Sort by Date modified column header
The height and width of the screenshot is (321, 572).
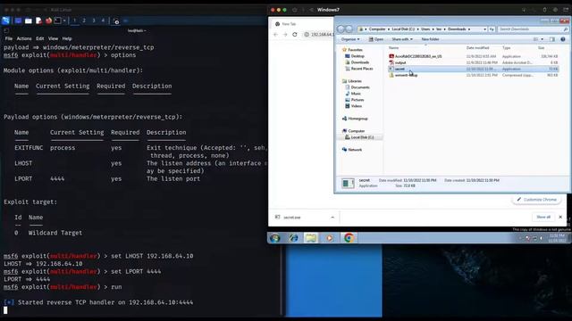pos(477,48)
